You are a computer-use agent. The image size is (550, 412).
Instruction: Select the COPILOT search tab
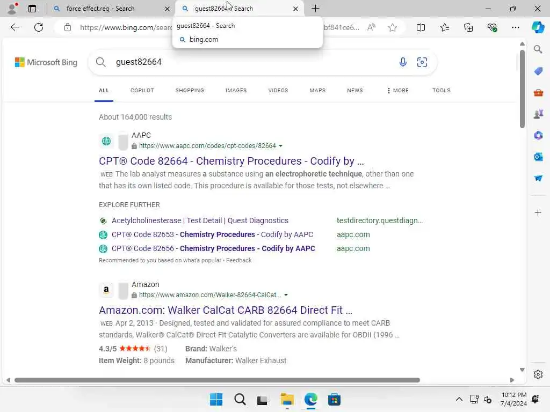pos(142,90)
